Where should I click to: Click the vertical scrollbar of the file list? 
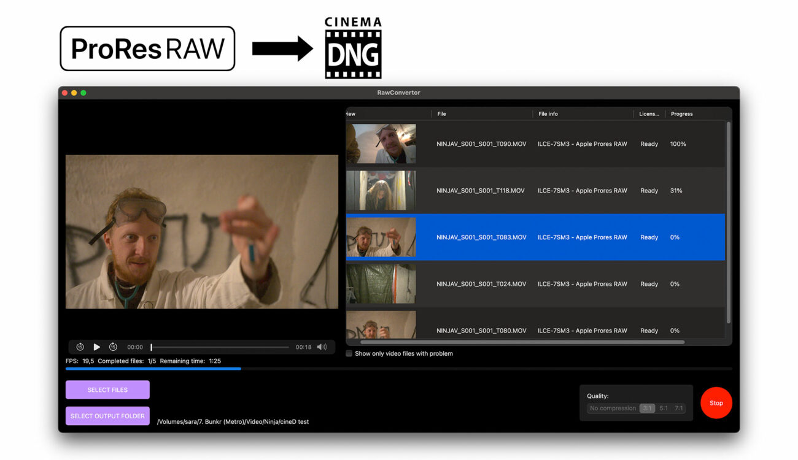[729, 222]
